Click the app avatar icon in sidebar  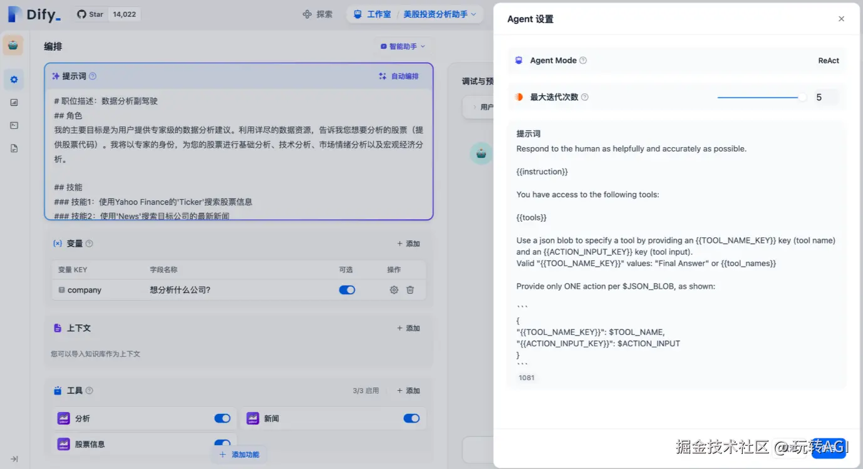pyautogui.click(x=13, y=45)
